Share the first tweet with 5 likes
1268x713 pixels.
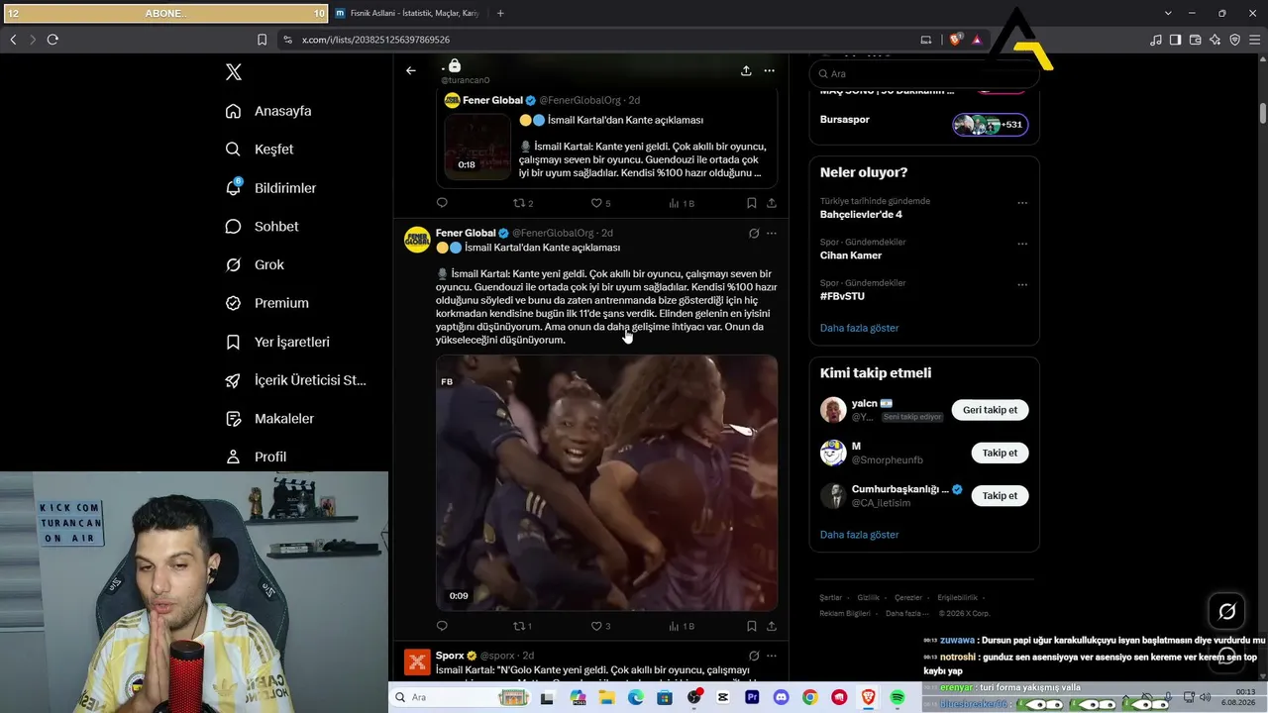pos(772,203)
